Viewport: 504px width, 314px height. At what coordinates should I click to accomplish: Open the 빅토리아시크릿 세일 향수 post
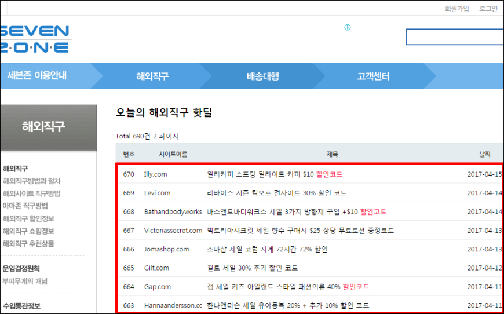[301, 231]
